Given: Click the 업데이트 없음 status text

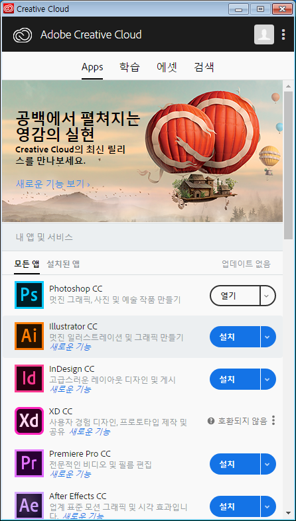Looking at the screenshot, I should coord(246,264).
